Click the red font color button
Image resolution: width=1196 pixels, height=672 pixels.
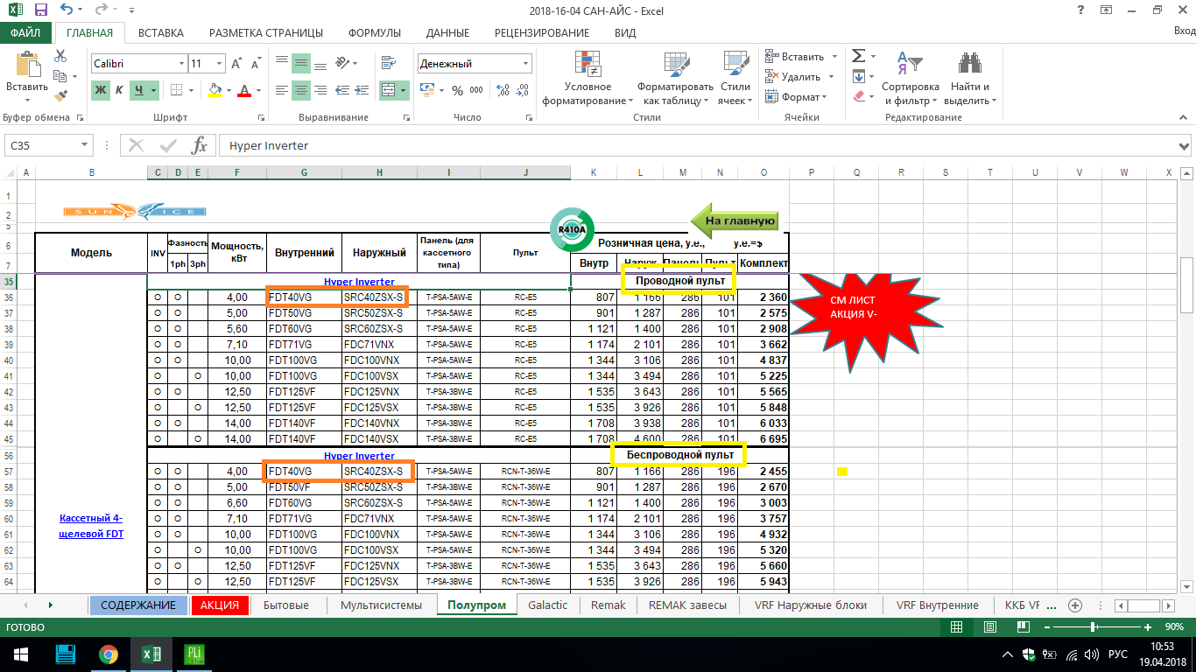tap(244, 90)
